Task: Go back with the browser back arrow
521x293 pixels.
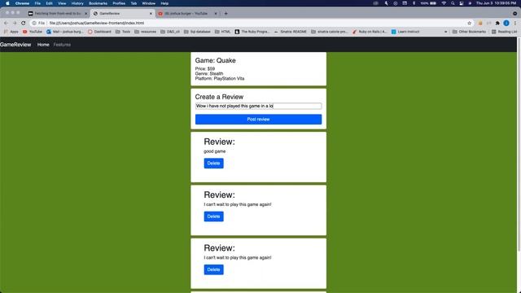Action: pos(6,23)
